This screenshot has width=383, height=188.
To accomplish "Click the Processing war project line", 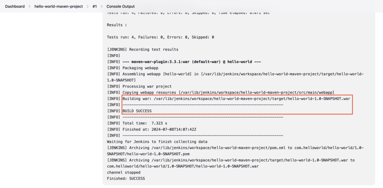I will [139, 86].
